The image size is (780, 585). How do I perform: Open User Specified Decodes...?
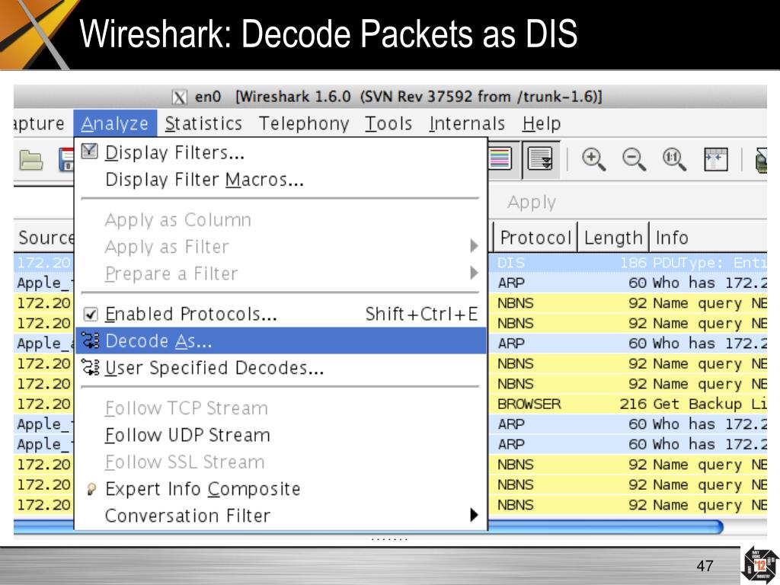click(281, 368)
